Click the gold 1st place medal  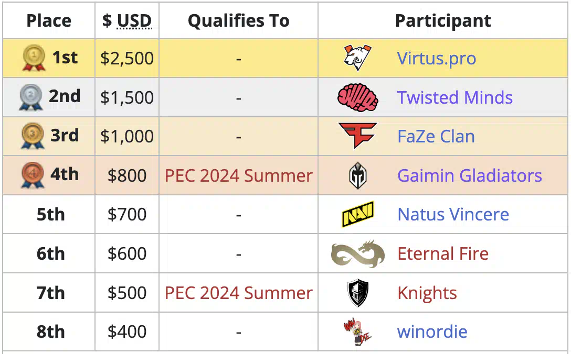34,58
